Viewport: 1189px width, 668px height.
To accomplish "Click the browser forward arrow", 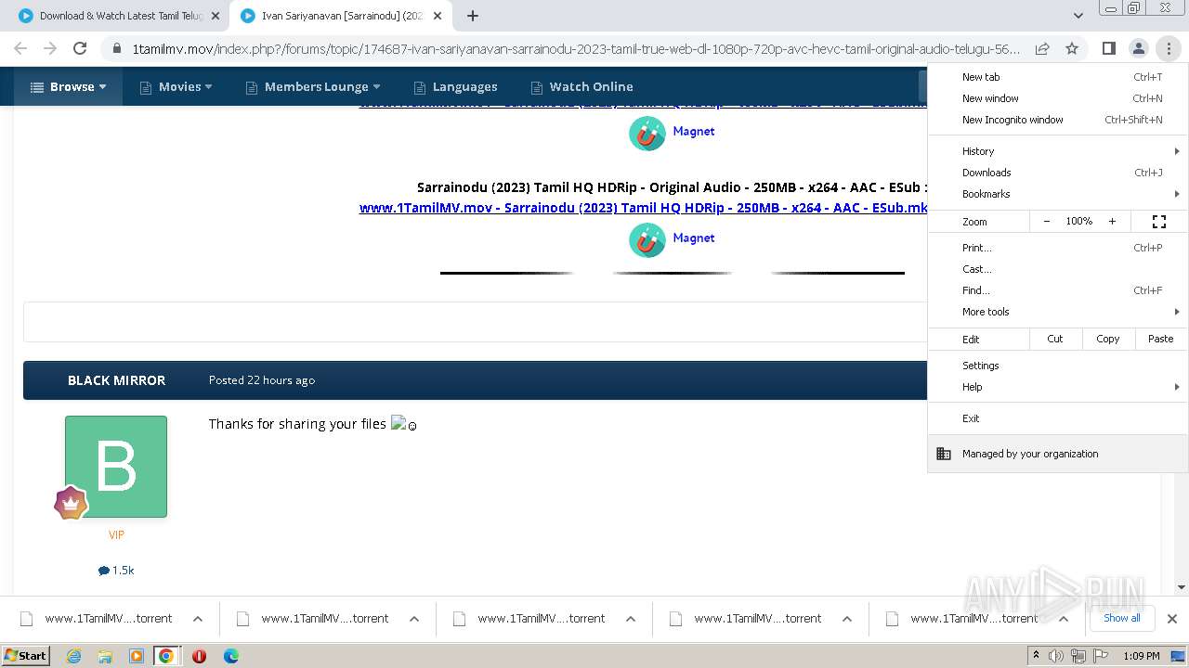I will click(x=50, y=48).
